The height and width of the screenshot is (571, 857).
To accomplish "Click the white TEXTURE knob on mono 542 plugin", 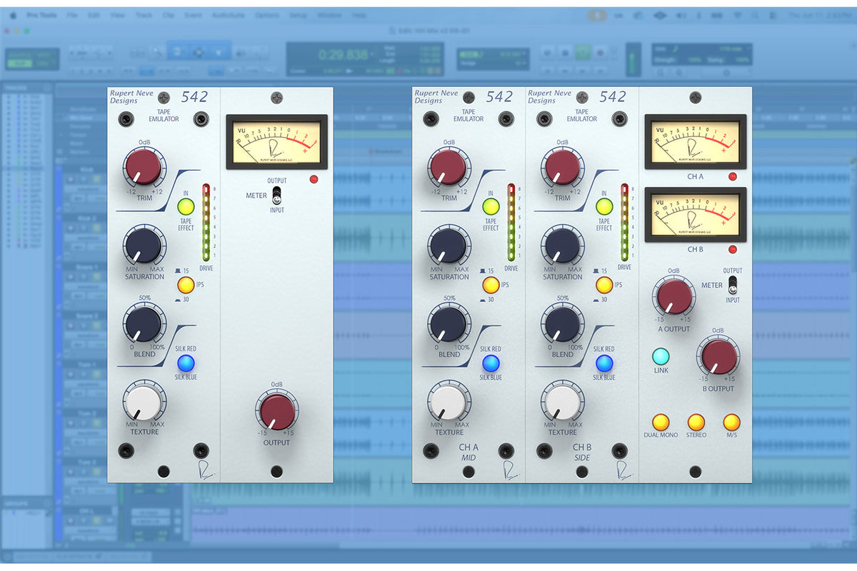I will (144, 402).
